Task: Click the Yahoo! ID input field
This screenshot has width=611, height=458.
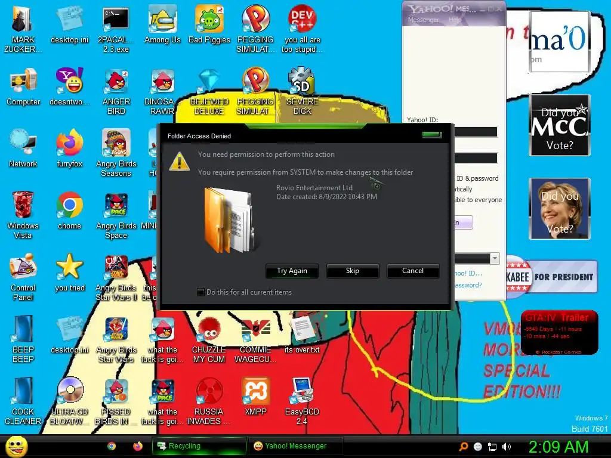Action: tap(476, 132)
